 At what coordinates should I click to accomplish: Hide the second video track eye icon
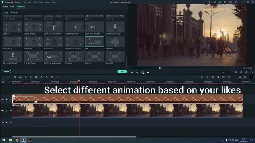point(11,111)
